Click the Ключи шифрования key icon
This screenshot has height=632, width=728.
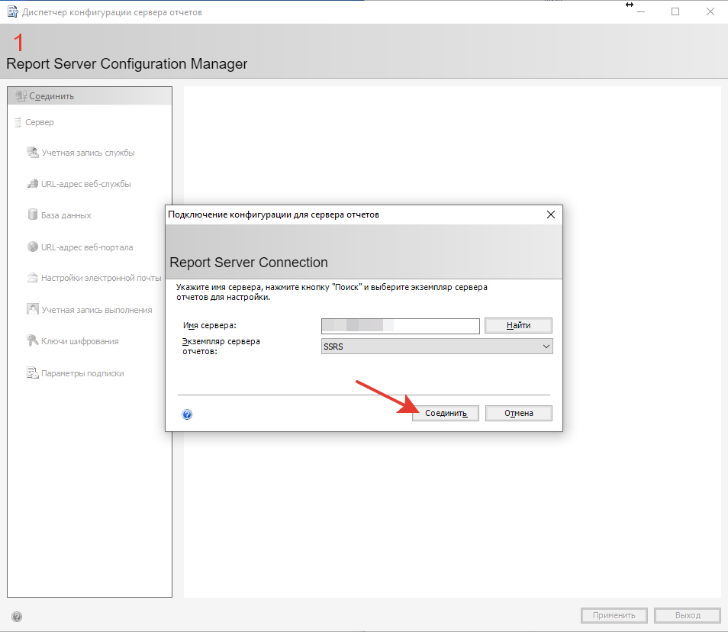pyautogui.click(x=33, y=341)
